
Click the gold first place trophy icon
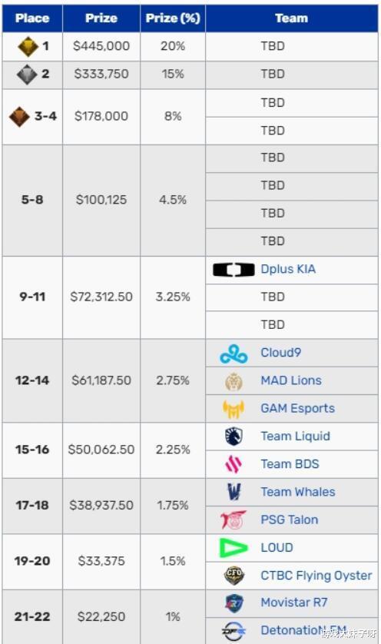tap(28, 46)
